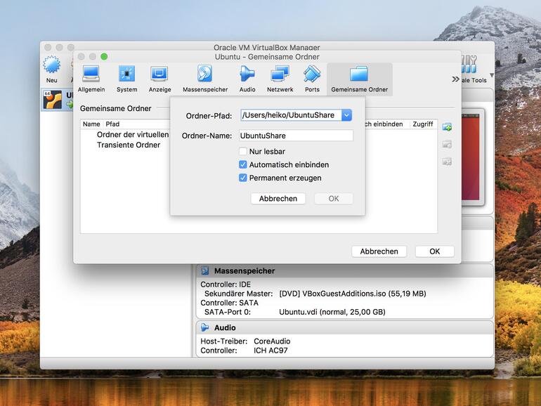Click the VBoxGuestAdditions.iso entry
Viewport: 541px width, 406px height.
pyautogui.click(x=353, y=294)
